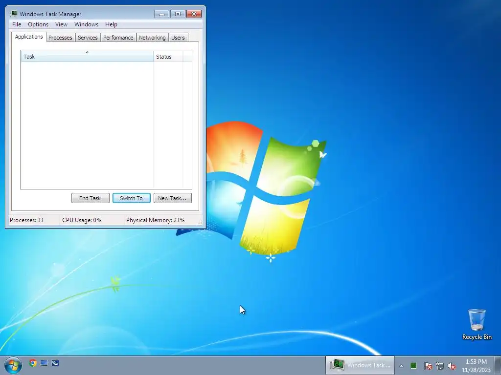The image size is (501, 375).
Task: Open the Windows menu
Action: click(86, 24)
